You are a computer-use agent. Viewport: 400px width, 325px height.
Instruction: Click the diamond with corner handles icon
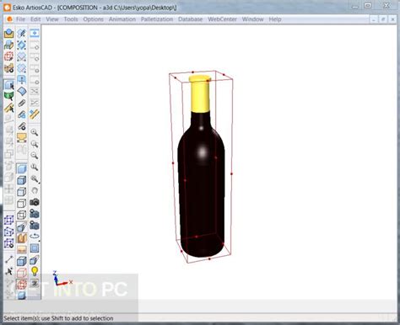[x=22, y=45]
